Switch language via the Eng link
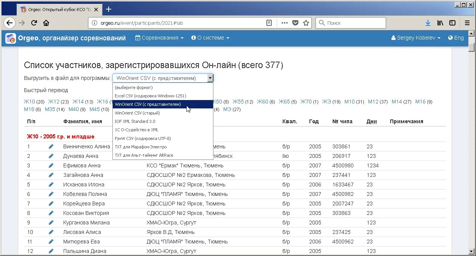Screen dimensions: 476x256 pos(456,38)
